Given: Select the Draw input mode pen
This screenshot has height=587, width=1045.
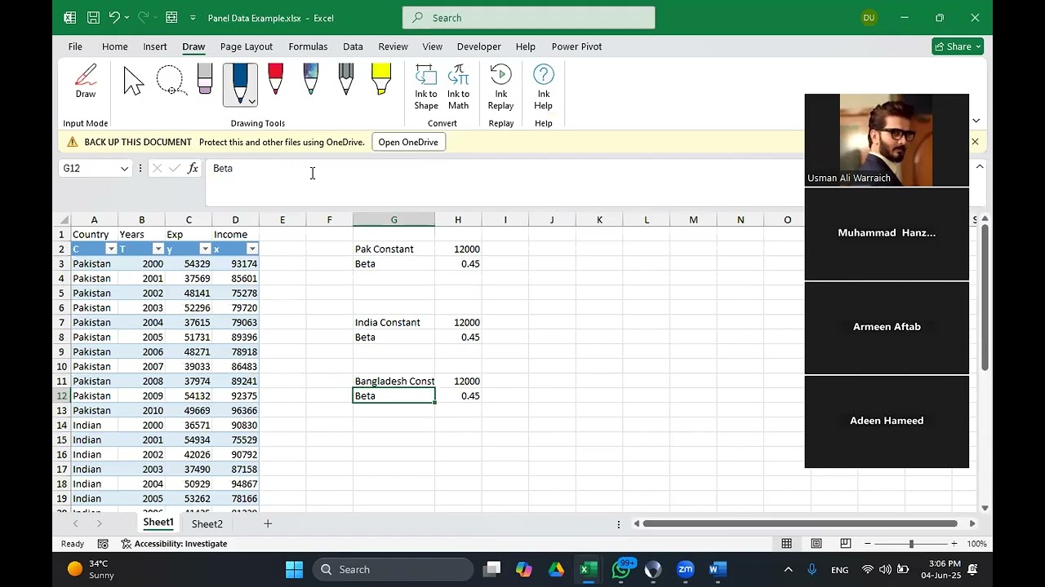Looking at the screenshot, I should click(86, 83).
